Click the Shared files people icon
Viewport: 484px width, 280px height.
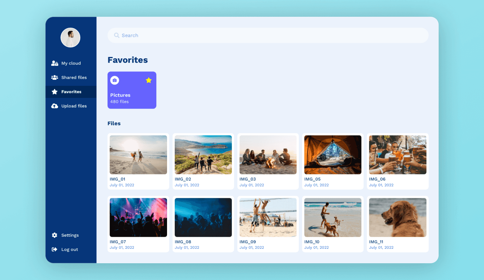point(54,77)
